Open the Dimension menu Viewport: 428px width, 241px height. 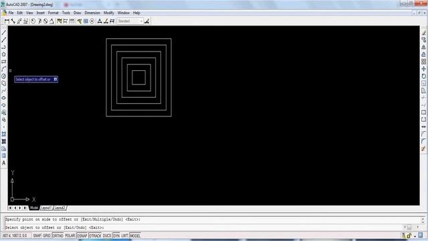coord(92,13)
